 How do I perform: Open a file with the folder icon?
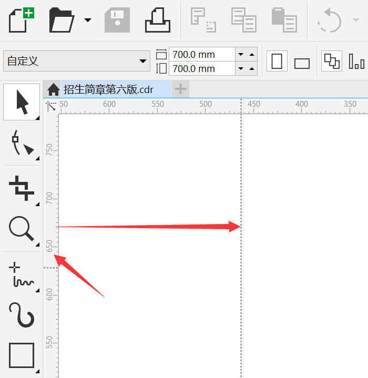point(62,20)
